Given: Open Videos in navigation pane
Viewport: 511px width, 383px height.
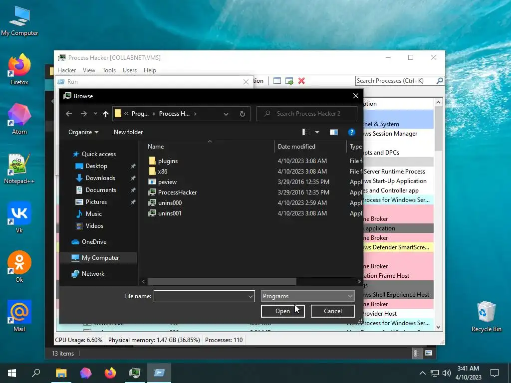Looking at the screenshot, I should coord(94,226).
